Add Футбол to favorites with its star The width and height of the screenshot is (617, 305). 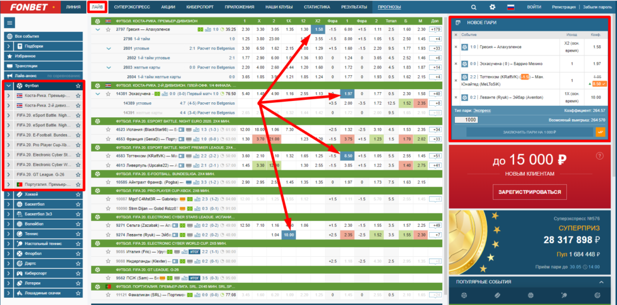click(x=78, y=85)
